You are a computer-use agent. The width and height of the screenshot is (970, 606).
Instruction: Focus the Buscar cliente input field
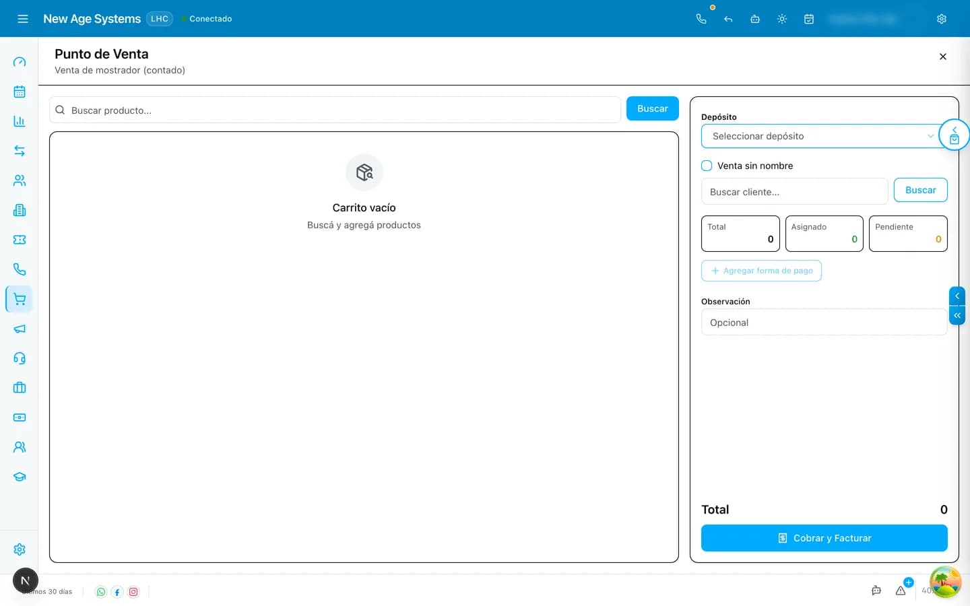(794, 191)
